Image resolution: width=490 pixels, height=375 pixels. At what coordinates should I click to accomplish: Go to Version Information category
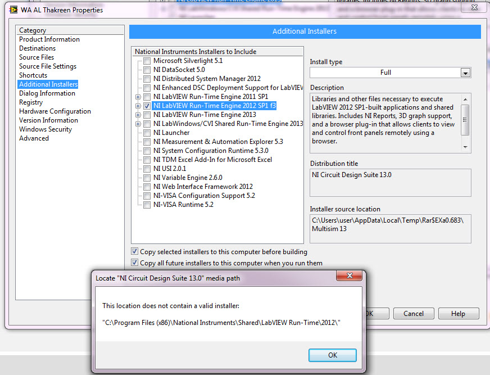coord(48,120)
